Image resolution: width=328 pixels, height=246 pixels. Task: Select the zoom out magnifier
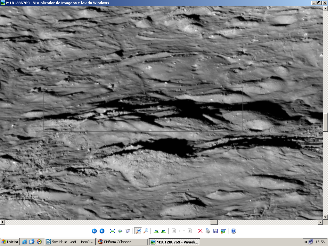(x=146, y=231)
